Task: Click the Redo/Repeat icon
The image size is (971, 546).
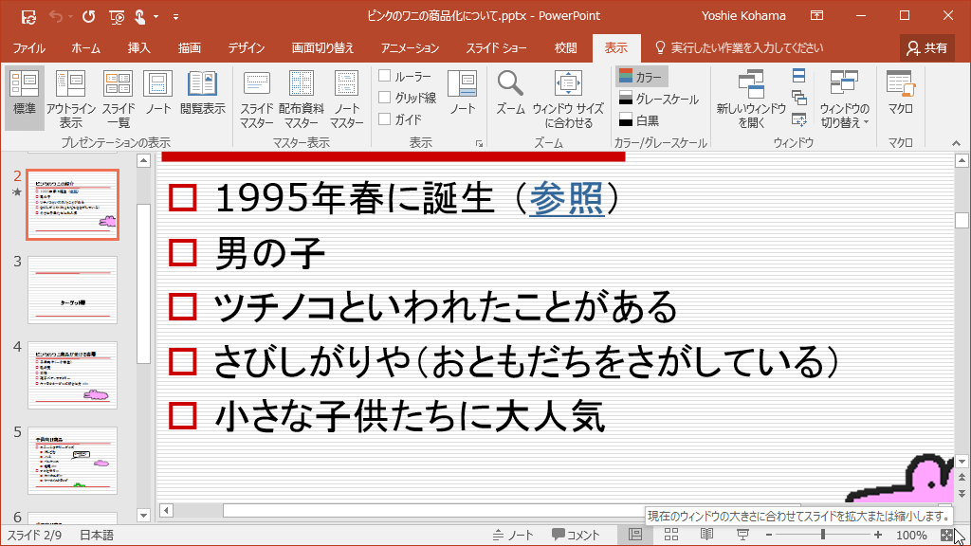Action: click(88, 17)
